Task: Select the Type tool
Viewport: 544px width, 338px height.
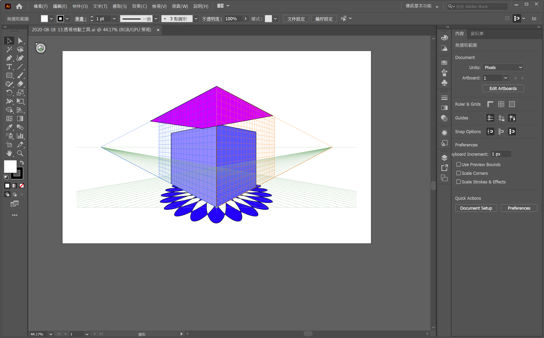Action: pos(9,67)
